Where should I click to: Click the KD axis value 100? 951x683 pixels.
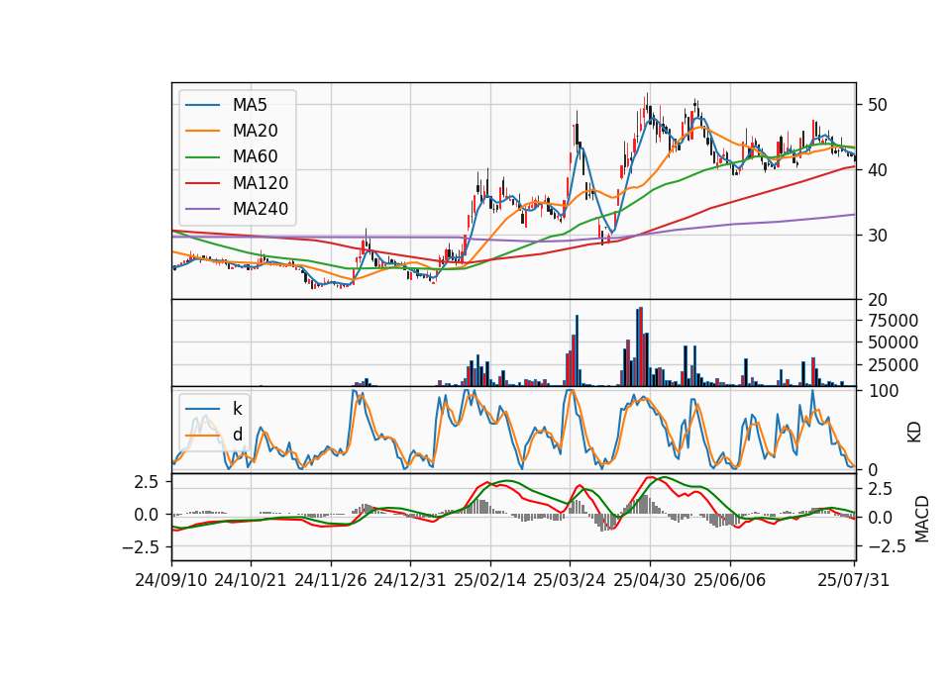click(x=883, y=391)
